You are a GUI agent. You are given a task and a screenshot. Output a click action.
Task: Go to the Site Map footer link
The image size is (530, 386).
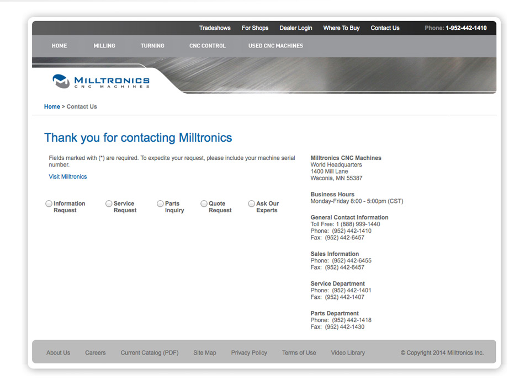tap(204, 352)
